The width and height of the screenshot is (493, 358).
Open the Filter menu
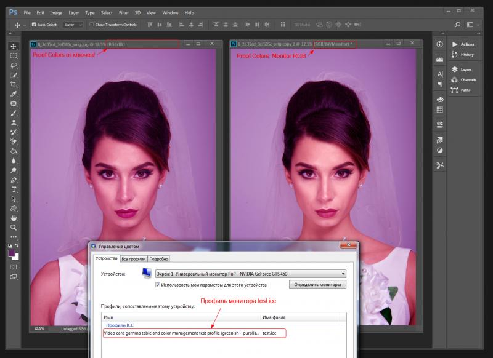pyautogui.click(x=124, y=13)
